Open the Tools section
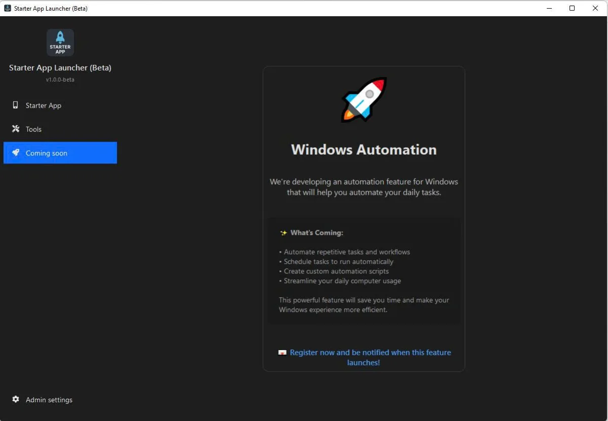The height and width of the screenshot is (421, 608). pos(34,129)
